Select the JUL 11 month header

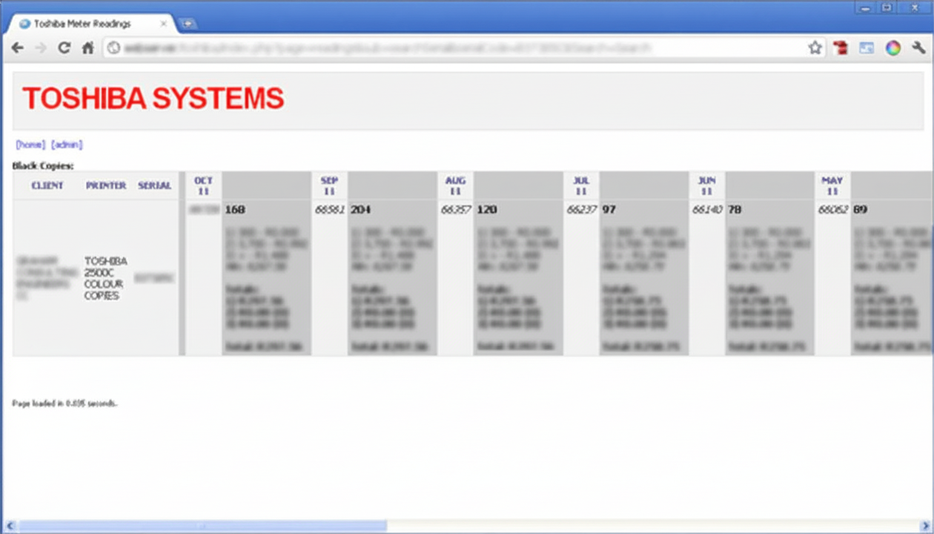tap(581, 185)
